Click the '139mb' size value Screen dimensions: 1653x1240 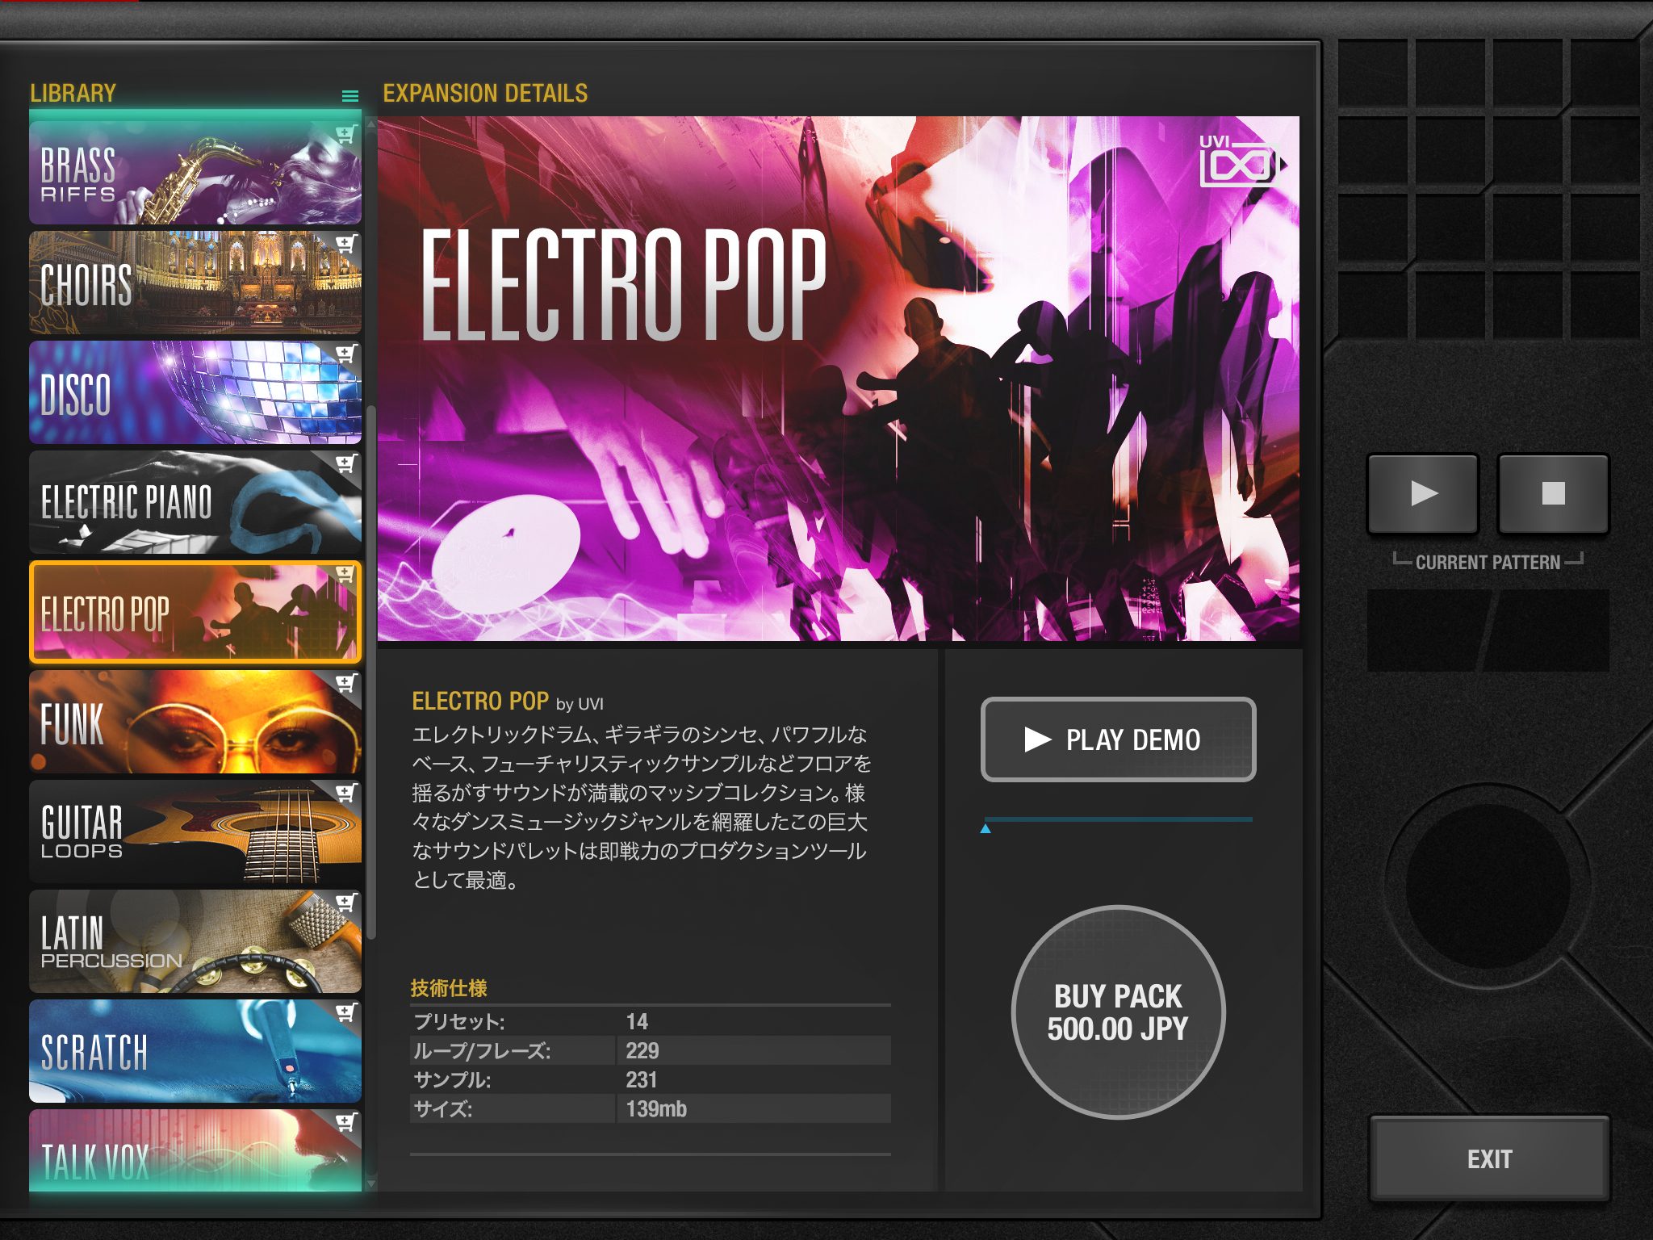click(656, 1108)
